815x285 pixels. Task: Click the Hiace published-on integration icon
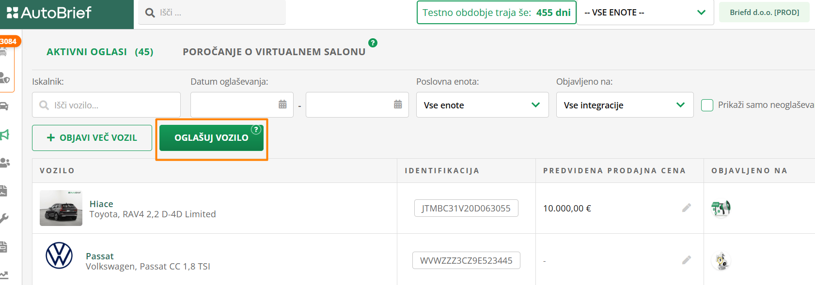[x=721, y=209]
